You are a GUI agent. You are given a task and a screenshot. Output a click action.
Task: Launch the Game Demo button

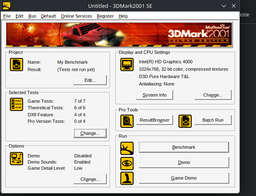coord(184,178)
